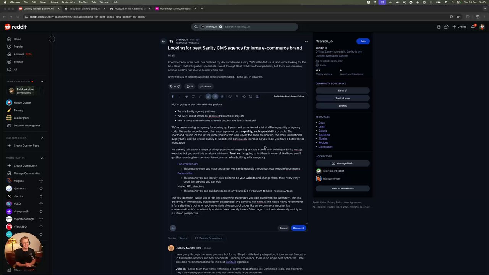Screen dimensions: 489x275
Task: Open the notifications bell
Action: click(x=473, y=27)
